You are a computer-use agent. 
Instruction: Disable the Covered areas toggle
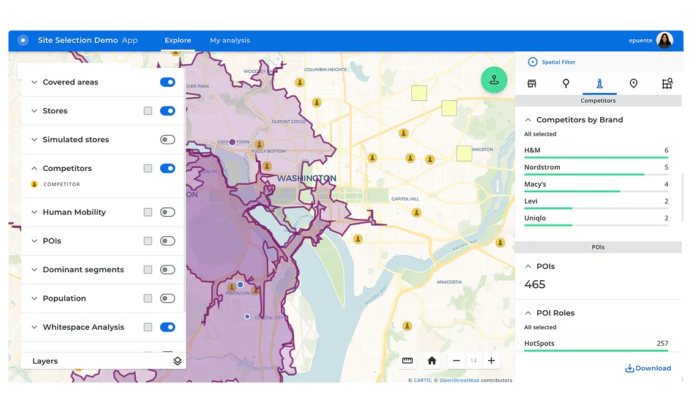point(168,81)
